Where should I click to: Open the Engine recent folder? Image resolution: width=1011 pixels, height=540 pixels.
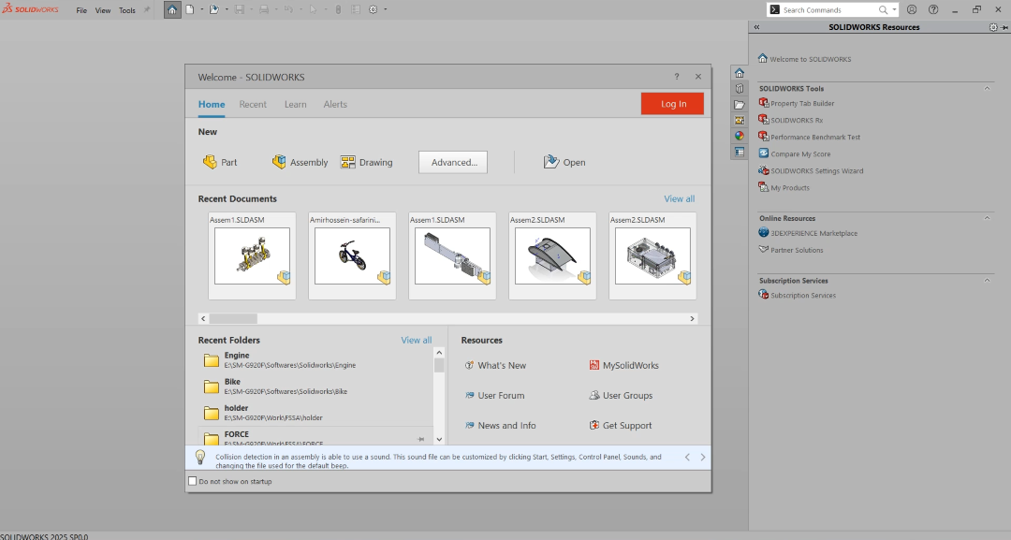click(315, 359)
